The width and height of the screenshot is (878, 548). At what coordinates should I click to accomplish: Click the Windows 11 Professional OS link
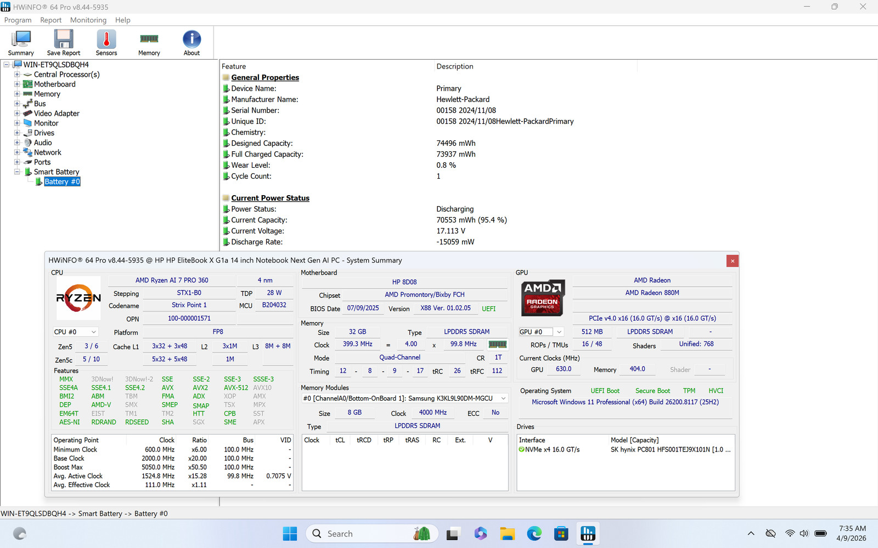click(x=625, y=402)
